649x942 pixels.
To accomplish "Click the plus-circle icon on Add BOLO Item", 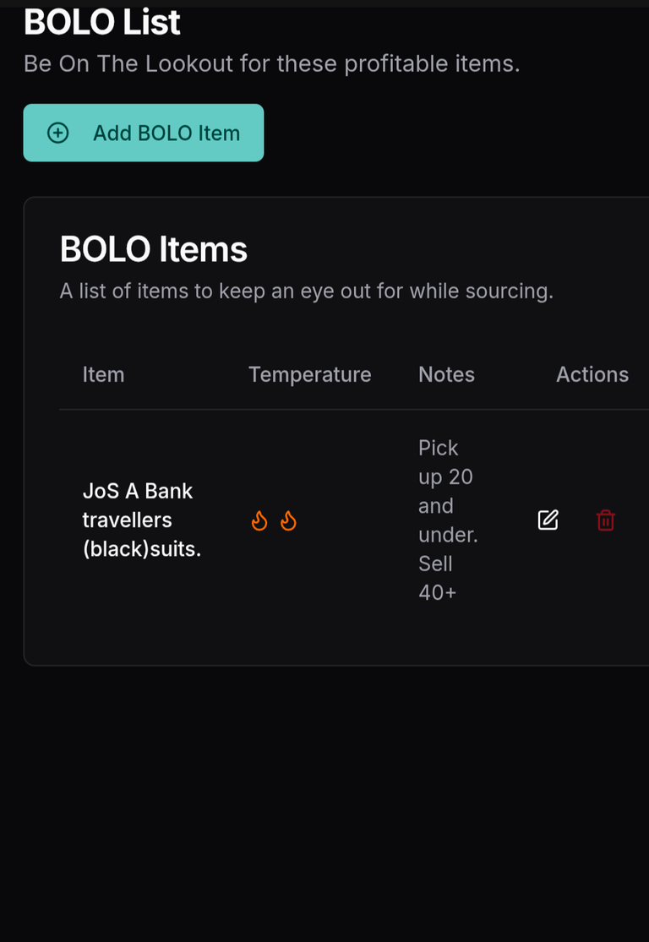I will [58, 133].
